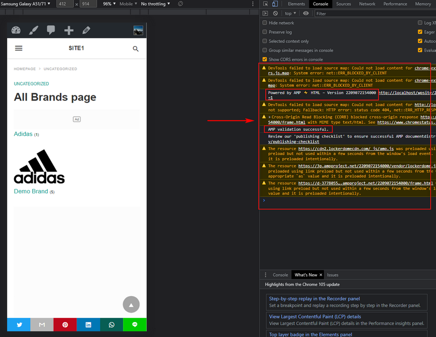436x337 pixels.
Task: Show the console sidebar icon
Action: (x=265, y=13)
